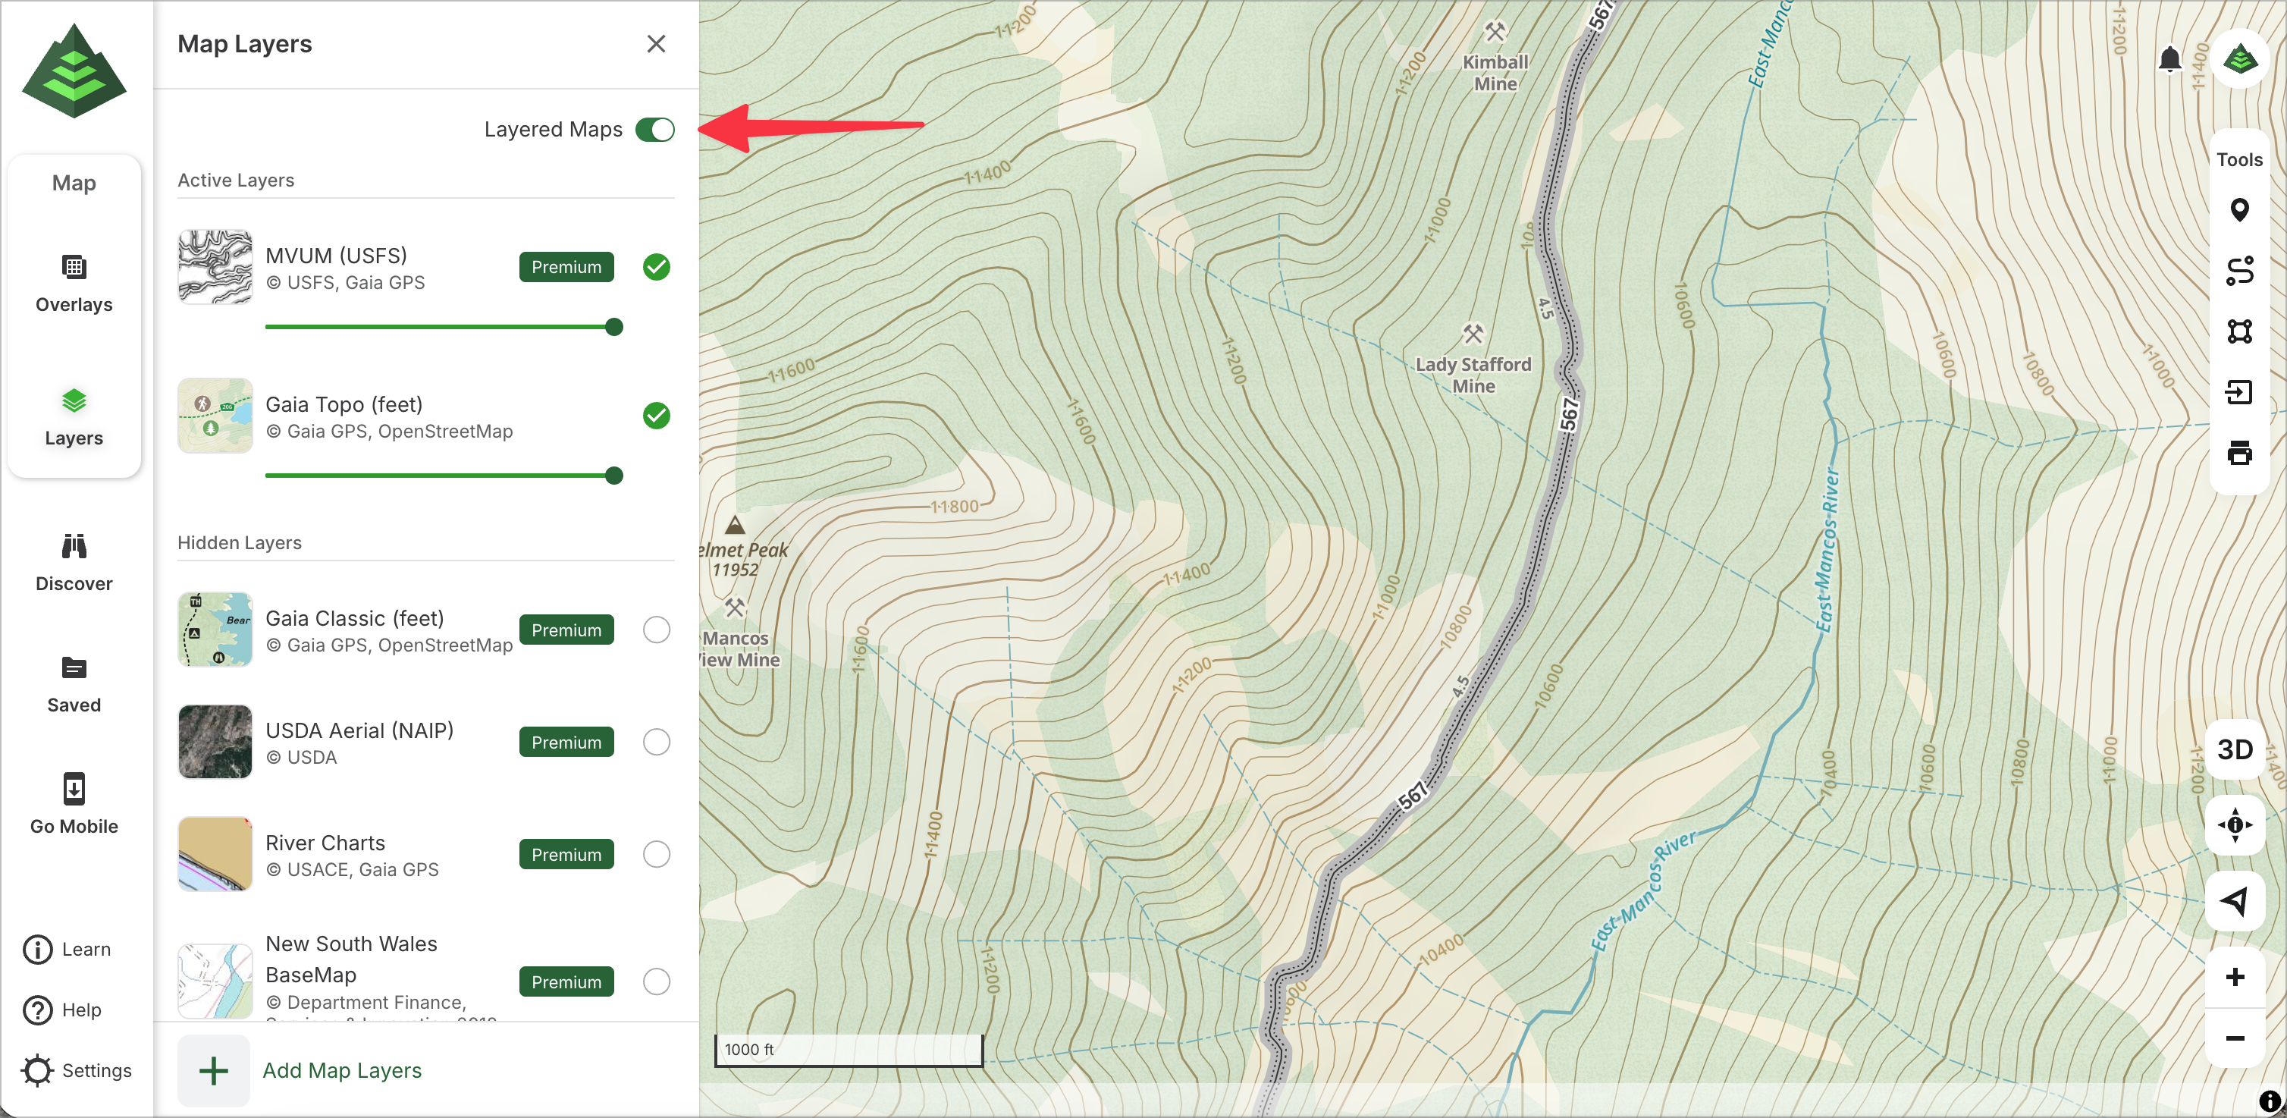
Task: Select the route creation tool icon
Action: tap(2238, 271)
